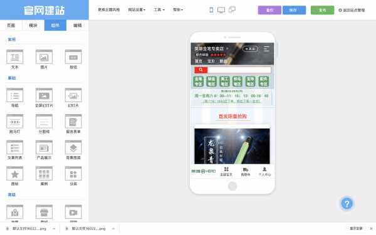
Task: Open the 网站设置 dropdown menu
Action: pyautogui.click(x=137, y=10)
